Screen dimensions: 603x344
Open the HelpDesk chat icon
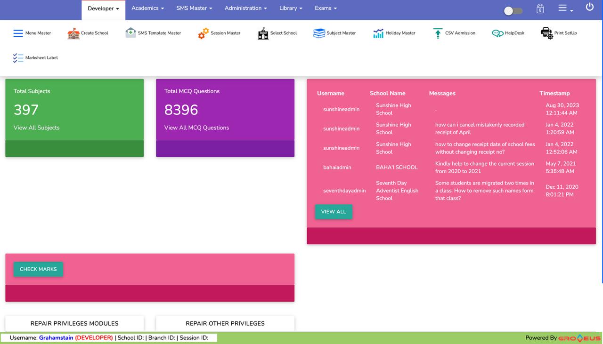click(497, 33)
